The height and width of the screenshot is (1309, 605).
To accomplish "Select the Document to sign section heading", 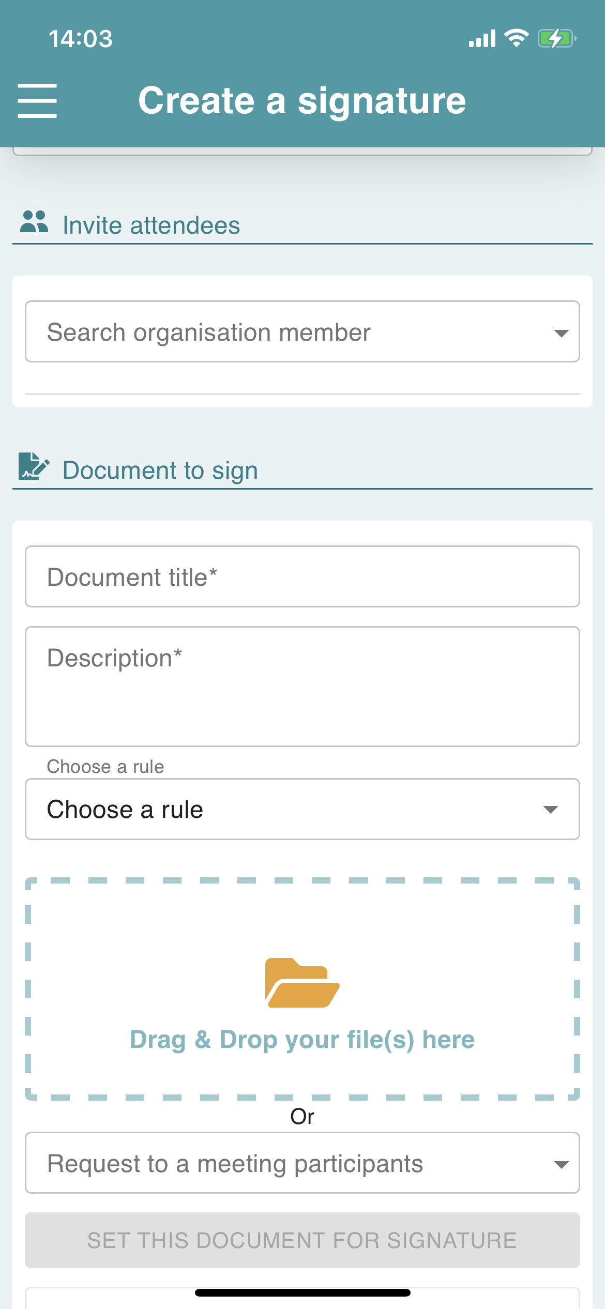I will coord(160,470).
